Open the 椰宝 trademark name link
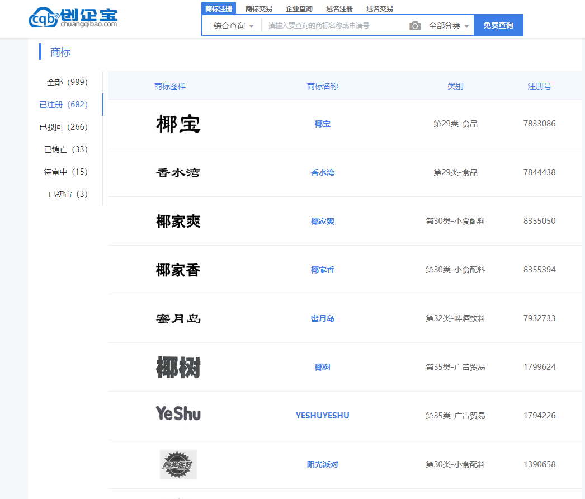The height and width of the screenshot is (499, 585). tap(323, 124)
